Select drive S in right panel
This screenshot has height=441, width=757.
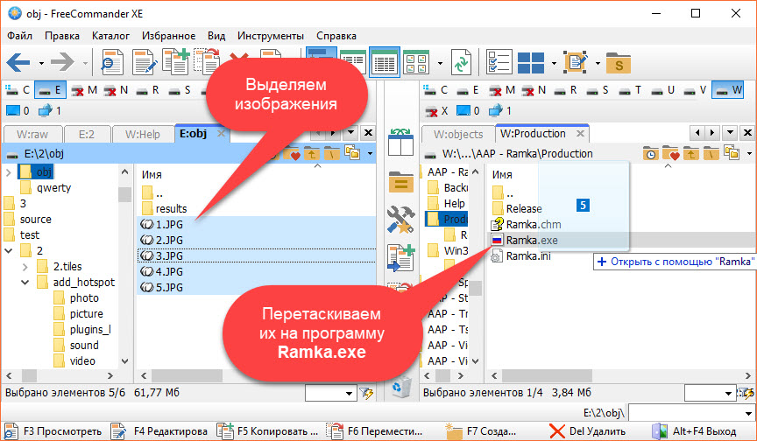pos(598,90)
